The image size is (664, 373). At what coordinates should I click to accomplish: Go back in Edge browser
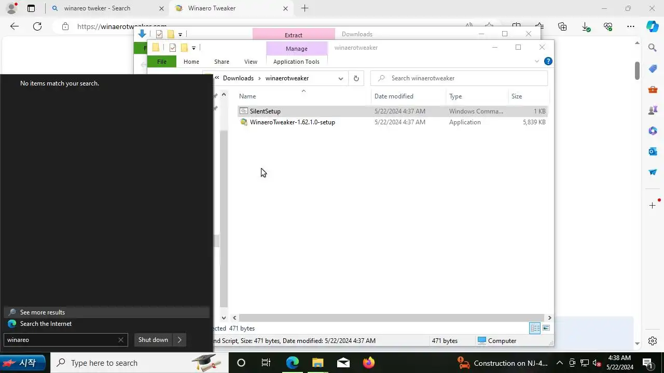tap(15, 26)
